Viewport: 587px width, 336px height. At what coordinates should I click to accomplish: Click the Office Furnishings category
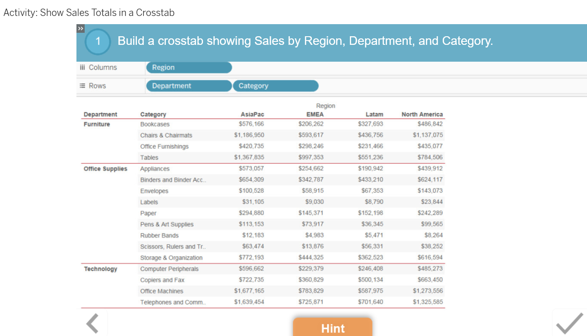[x=164, y=147]
